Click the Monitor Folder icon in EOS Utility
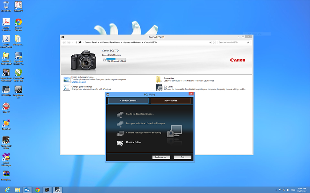Viewport: 310px width, 193px height. tap(120, 143)
